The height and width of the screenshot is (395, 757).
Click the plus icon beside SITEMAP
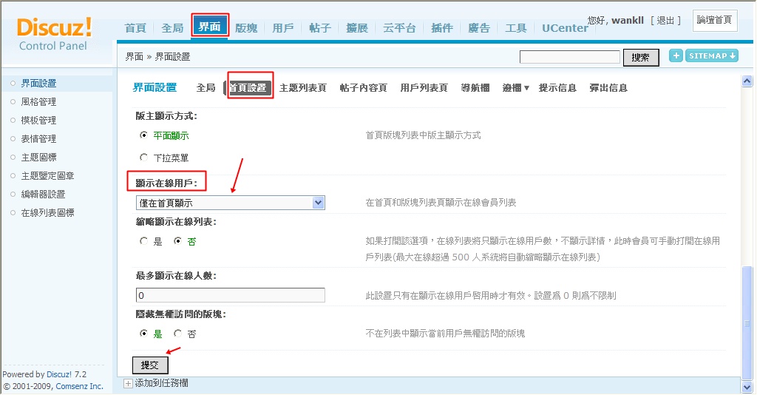coord(676,55)
